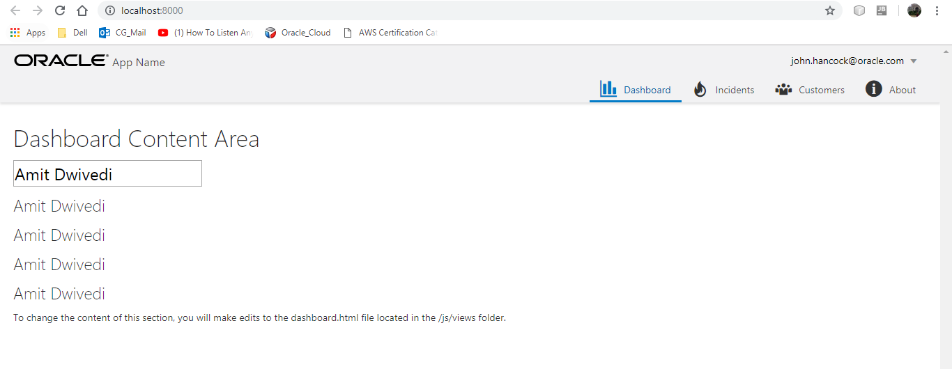The height and width of the screenshot is (369, 952).
Task: Open the Apps bookmark shortcut
Action: point(28,33)
